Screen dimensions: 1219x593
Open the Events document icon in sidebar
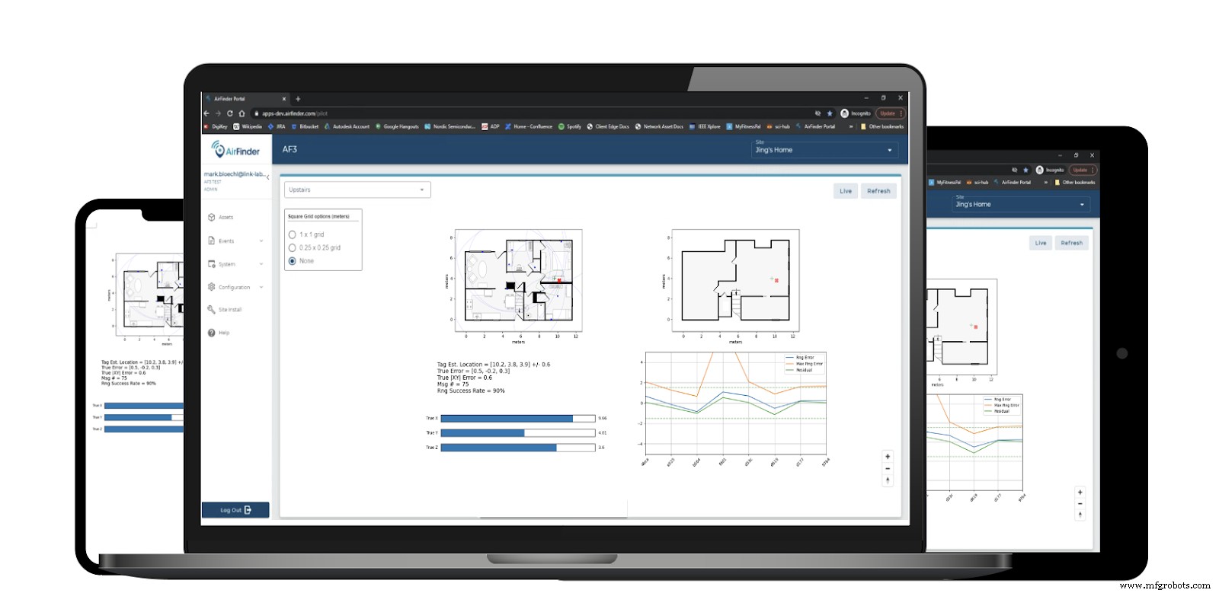pos(212,241)
